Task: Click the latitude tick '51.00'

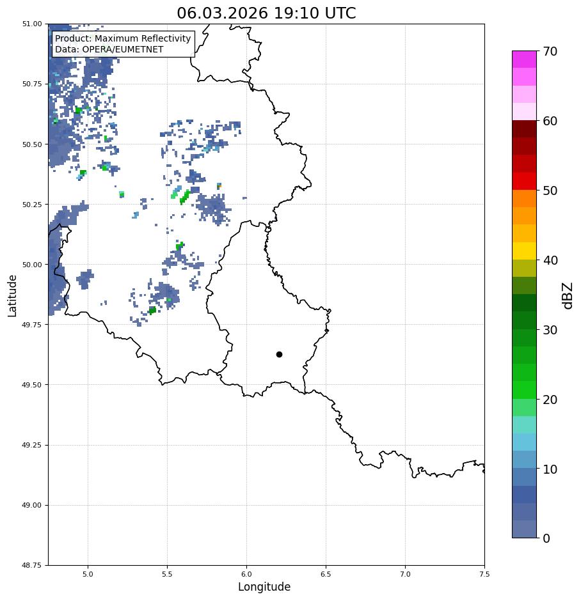Action: point(32,24)
